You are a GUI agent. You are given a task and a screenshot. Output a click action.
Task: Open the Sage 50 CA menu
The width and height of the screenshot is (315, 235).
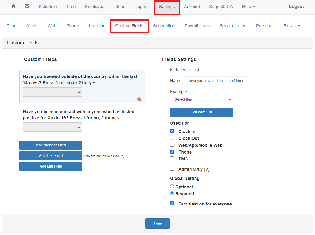click(221, 7)
